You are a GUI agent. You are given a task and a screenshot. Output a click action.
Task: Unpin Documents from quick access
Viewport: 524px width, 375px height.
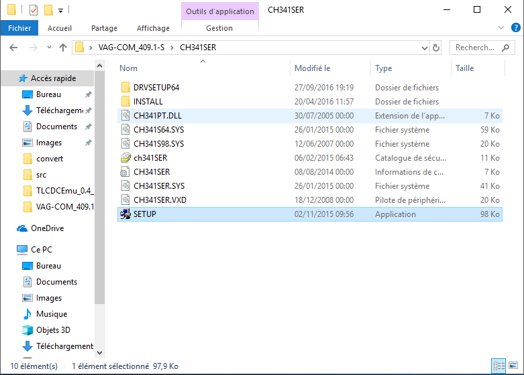tap(88, 127)
